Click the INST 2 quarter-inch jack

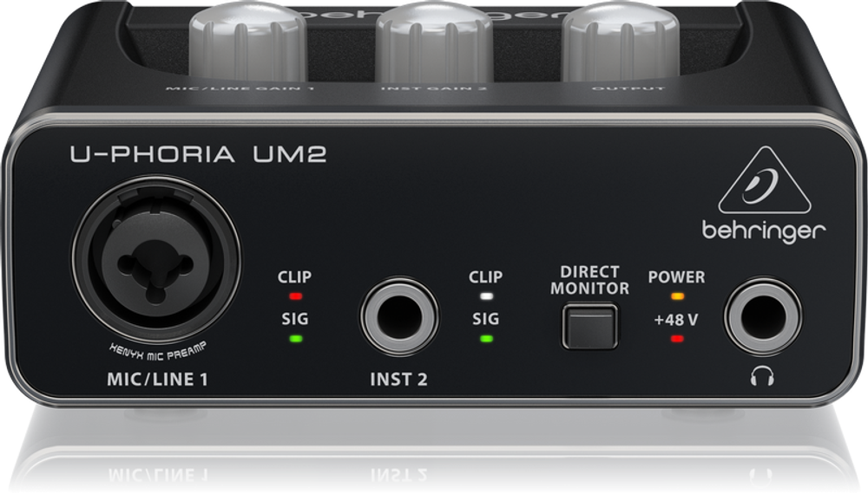(399, 317)
